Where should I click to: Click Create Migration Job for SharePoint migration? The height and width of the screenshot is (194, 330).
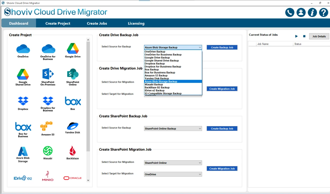222,169
